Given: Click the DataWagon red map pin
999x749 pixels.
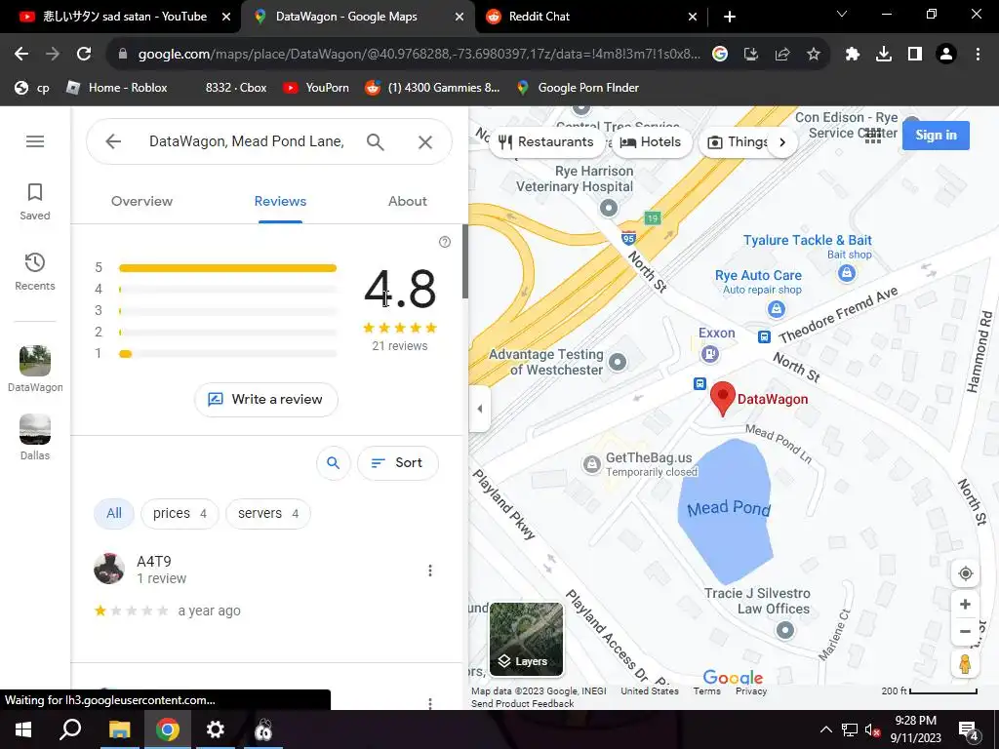Looking at the screenshot, I should pyautogui.click(x=723, y=399).
